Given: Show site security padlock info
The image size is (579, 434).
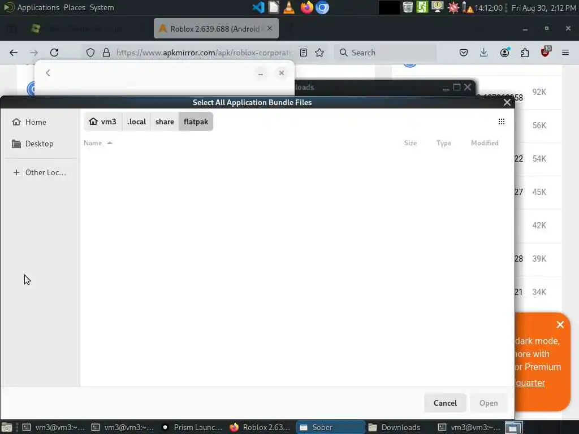Looking at the screenshot, I should (x=106, y=53).
